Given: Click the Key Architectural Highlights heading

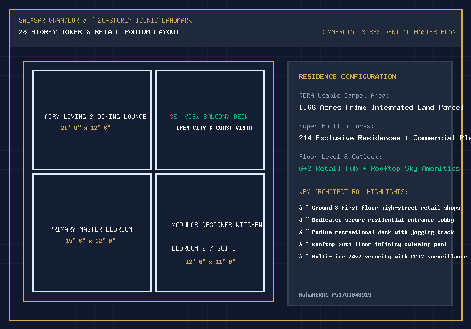Looking at the screenshot, I should pyautogui.click(x=353, y=192).
